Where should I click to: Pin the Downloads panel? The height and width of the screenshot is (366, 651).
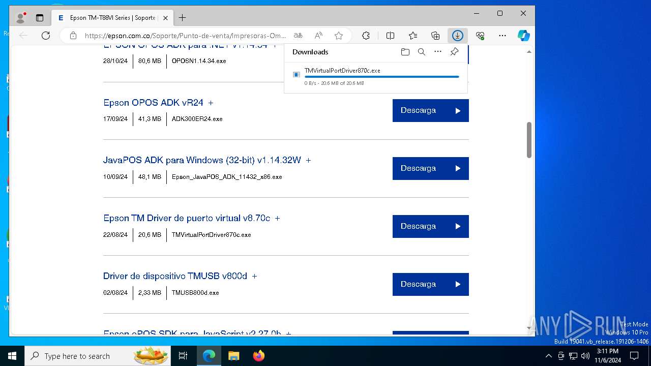[454, 52]
